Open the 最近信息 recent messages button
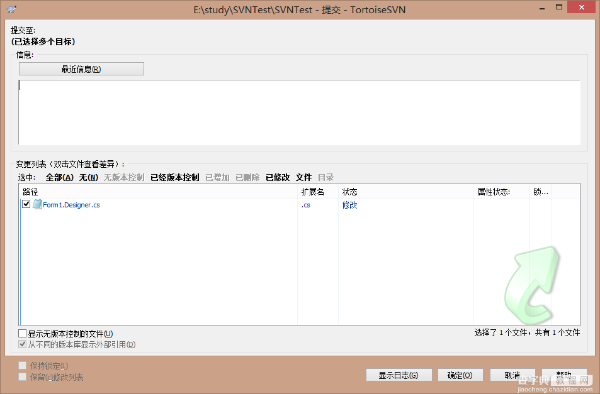 click(x=81, y=69)
